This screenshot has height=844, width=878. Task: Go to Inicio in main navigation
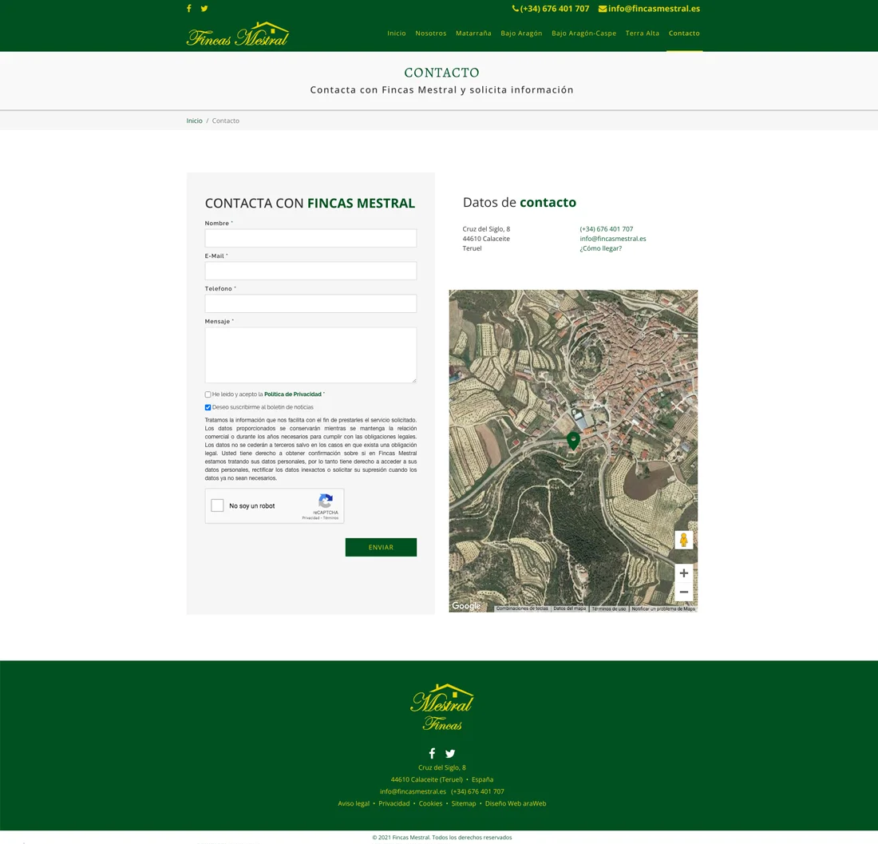pyautogui.click(x=397, y=33)
